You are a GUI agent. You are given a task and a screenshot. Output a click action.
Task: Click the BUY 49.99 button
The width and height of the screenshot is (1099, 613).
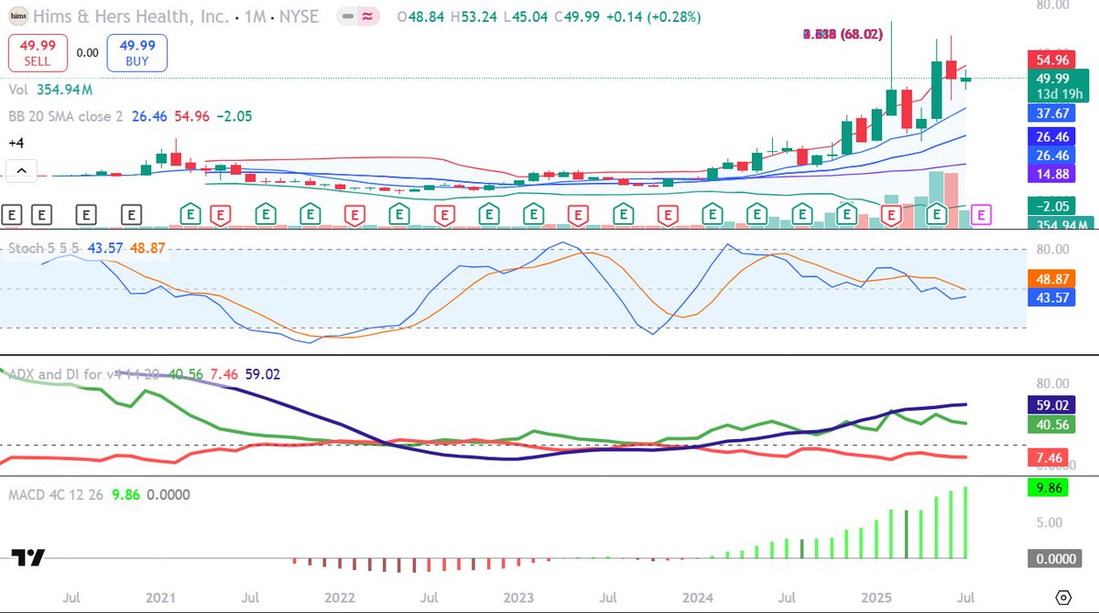(136, 53)
